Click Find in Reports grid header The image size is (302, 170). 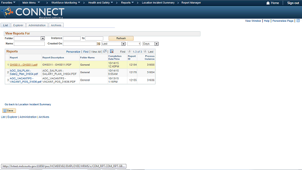coord(86,51)
